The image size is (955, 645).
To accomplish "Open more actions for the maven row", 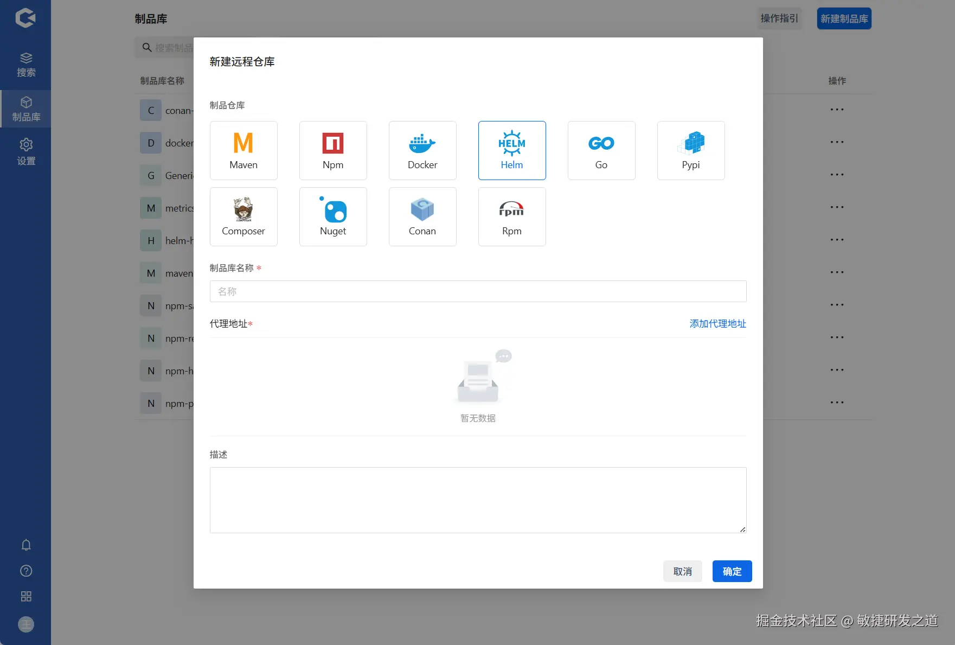I will click(837, 272).
